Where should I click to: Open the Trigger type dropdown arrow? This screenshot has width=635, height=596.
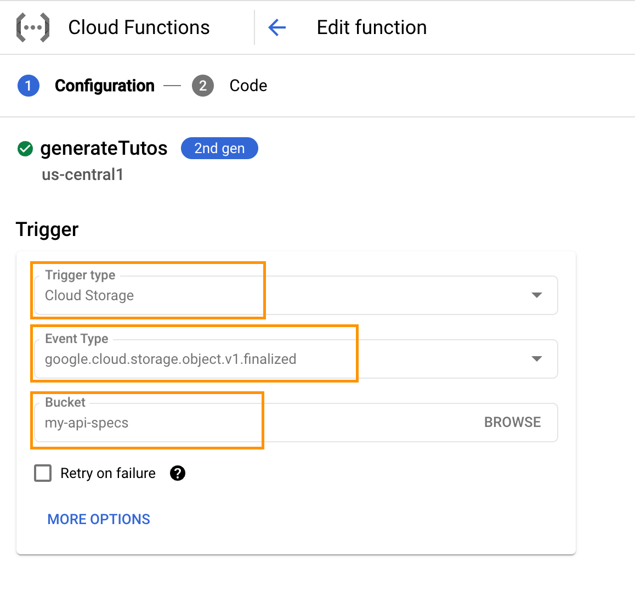coord(537,295)
